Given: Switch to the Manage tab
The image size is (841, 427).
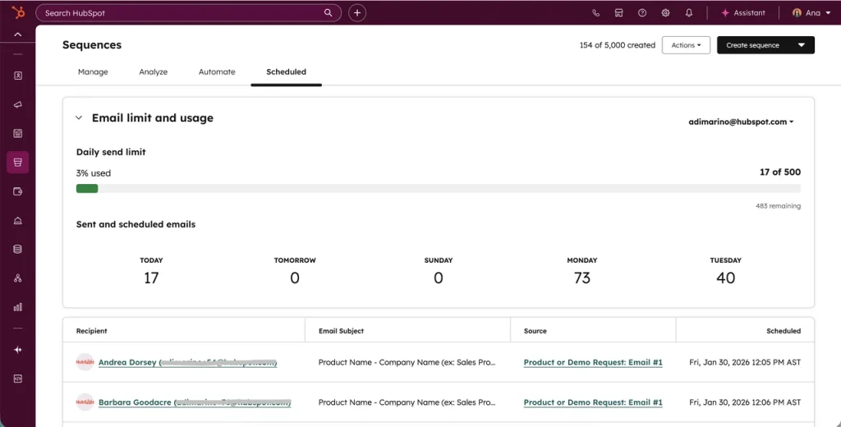Looking at the screenshot, I should point(93,72).
